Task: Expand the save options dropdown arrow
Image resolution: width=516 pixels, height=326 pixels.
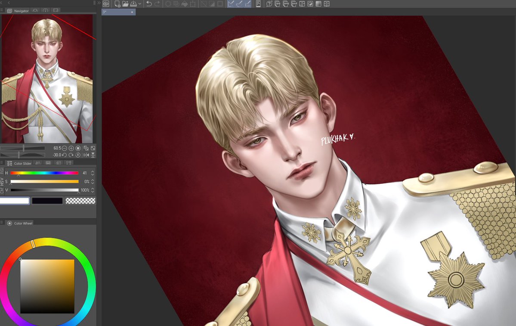Action: (x=140, y=4)
